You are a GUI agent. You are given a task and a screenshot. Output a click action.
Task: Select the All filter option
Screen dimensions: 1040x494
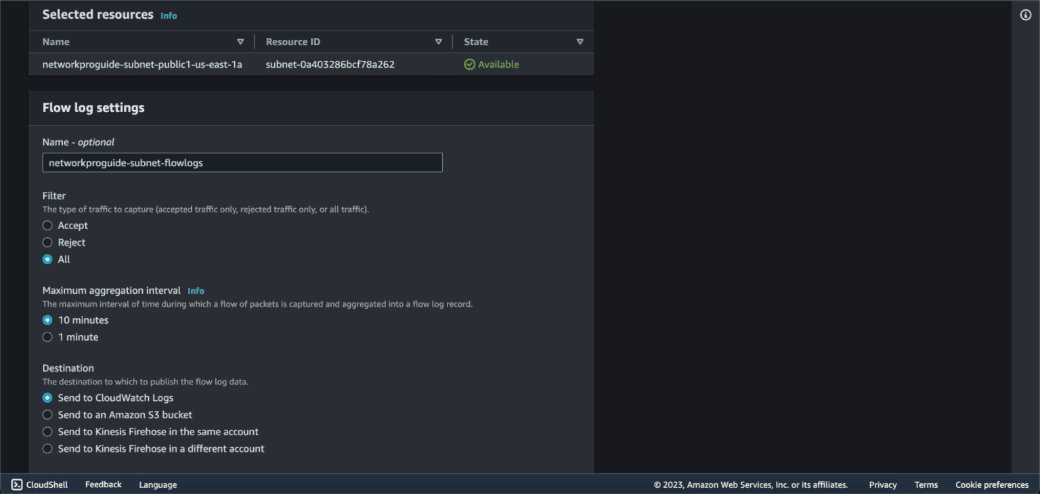[47, 260]
